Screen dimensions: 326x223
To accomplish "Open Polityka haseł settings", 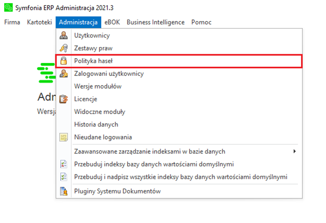I will point(179,61).
